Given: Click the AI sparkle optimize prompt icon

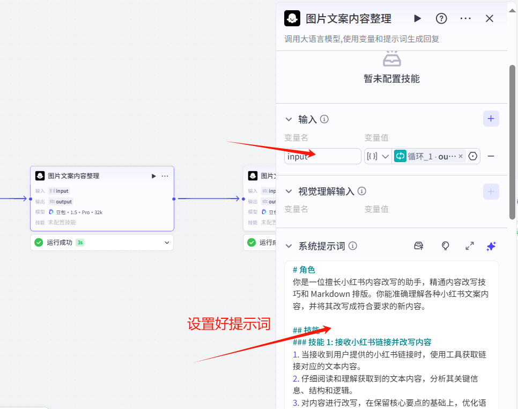Looking at the screenshot, I should click(491, 246).
